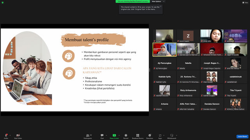Click the muted mic icon on Arkania tile
The image size is (250, 140).
(x=154, y=109)
